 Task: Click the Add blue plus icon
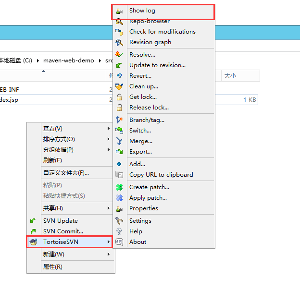pyautogui.click(x=119, y=164)
